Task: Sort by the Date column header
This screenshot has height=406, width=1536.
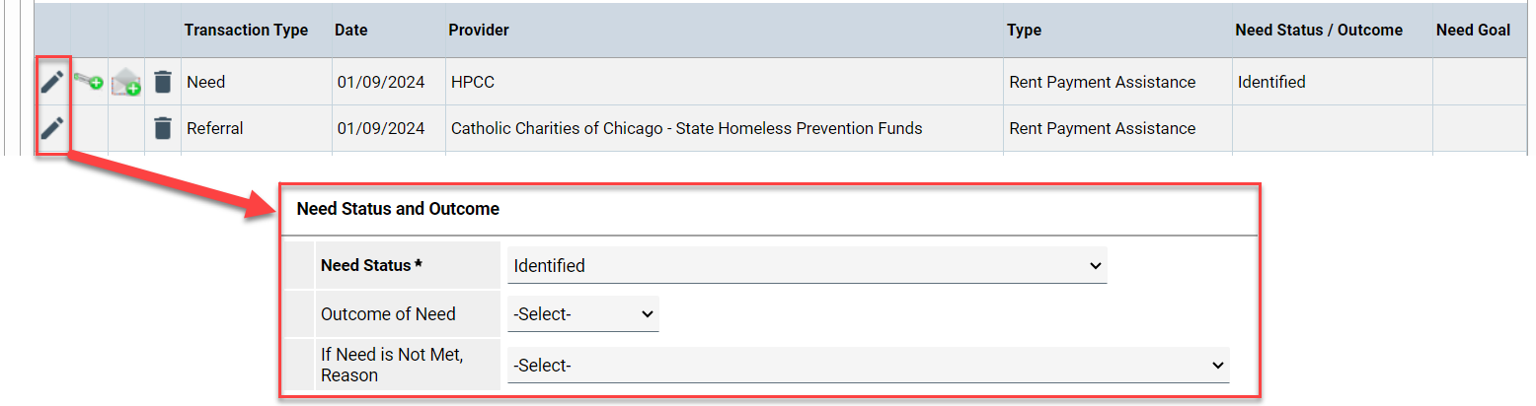Action: pos(350,31)
